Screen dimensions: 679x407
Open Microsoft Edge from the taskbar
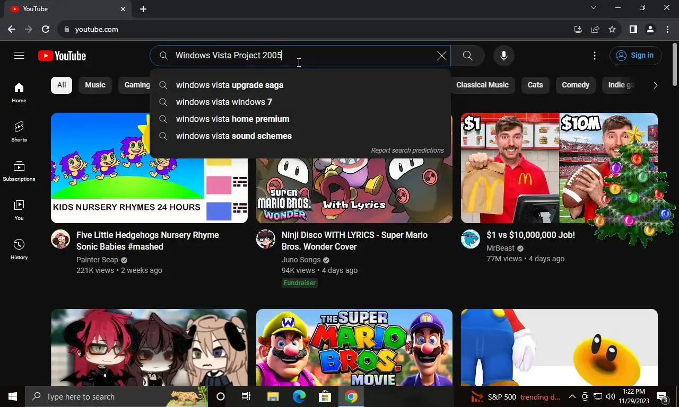[x=299, y=396]
